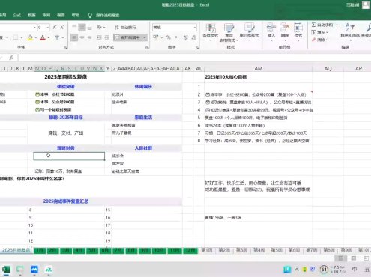
Task: Toggle left horizontal alignment
Action: pos(74,37)
